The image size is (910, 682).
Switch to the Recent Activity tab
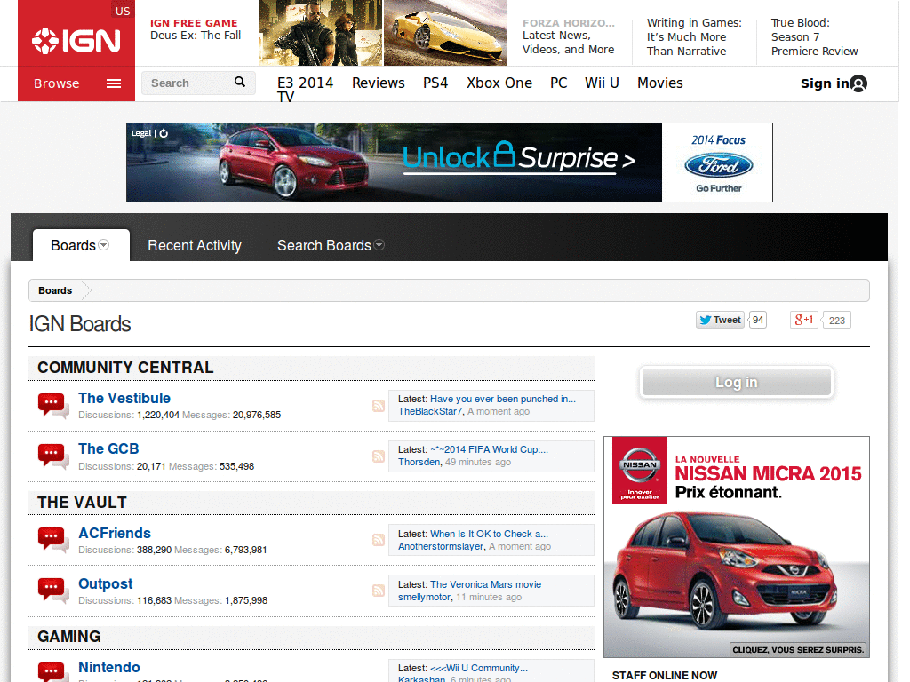coord(195,246)
